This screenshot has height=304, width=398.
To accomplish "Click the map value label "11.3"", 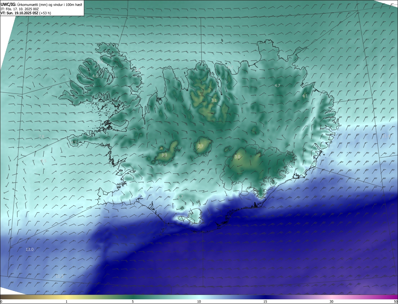I will coord(59,276).
